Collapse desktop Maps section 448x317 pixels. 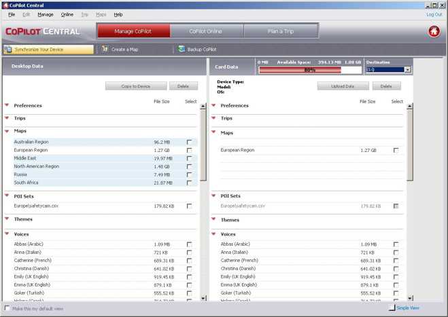tap(7, 131)
